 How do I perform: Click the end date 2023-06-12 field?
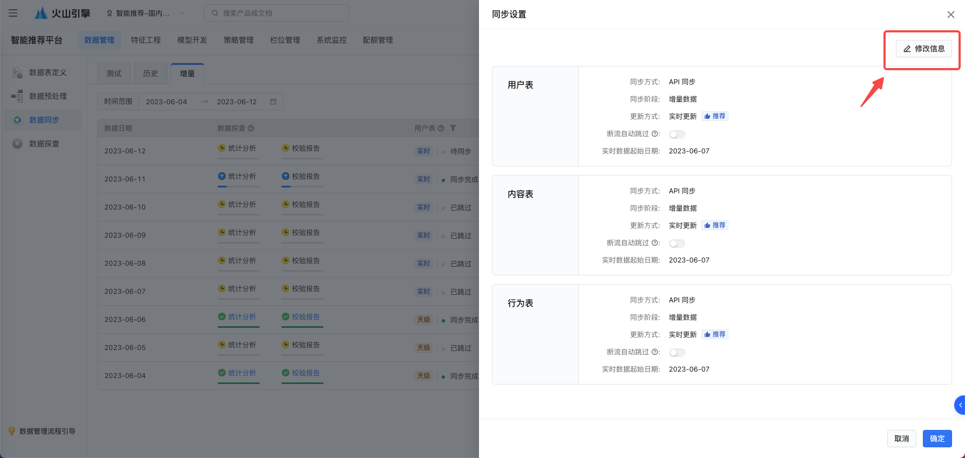point(237,102)
